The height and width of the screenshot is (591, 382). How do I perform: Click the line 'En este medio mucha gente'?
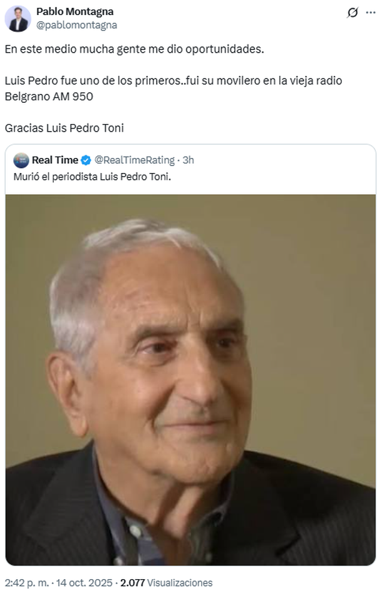click(x=135, y=49)
